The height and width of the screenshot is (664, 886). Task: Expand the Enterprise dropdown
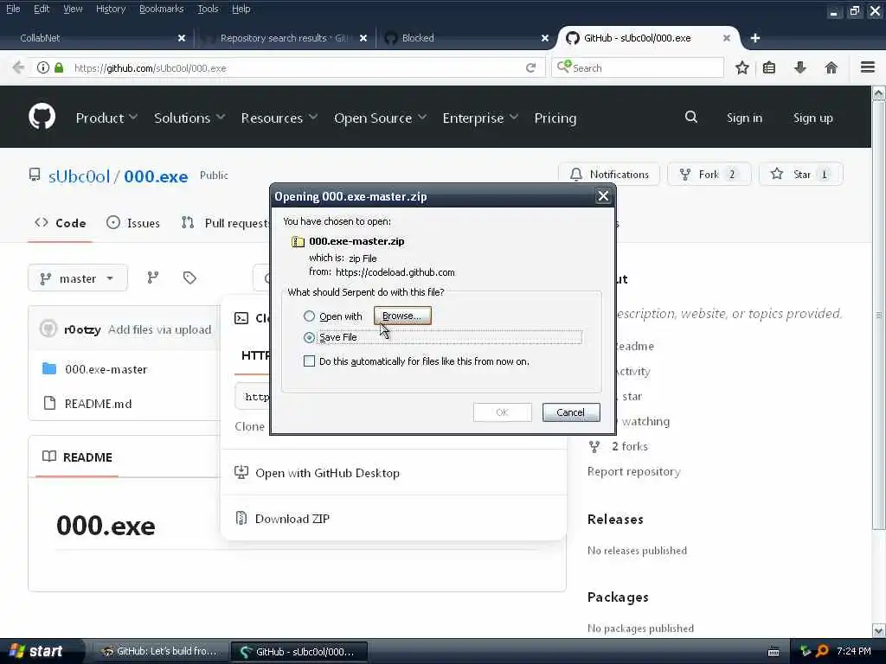point(480,118)
